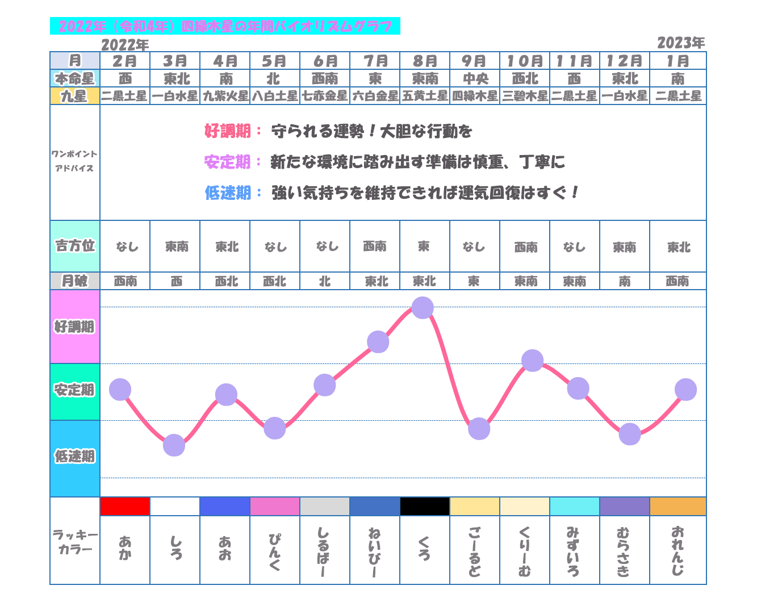This screenshot has width=757, height=602.
Task: Click the pink 好調期 row label
Action: click(x=75, y=327)
